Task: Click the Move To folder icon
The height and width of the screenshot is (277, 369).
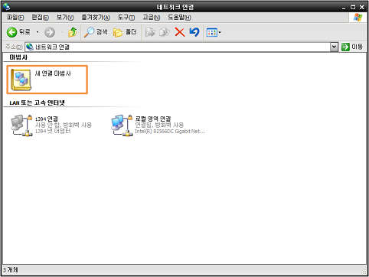Action: [150, 32]
